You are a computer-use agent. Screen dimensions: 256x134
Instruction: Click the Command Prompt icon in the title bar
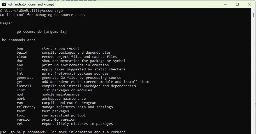tap(4, 4)
